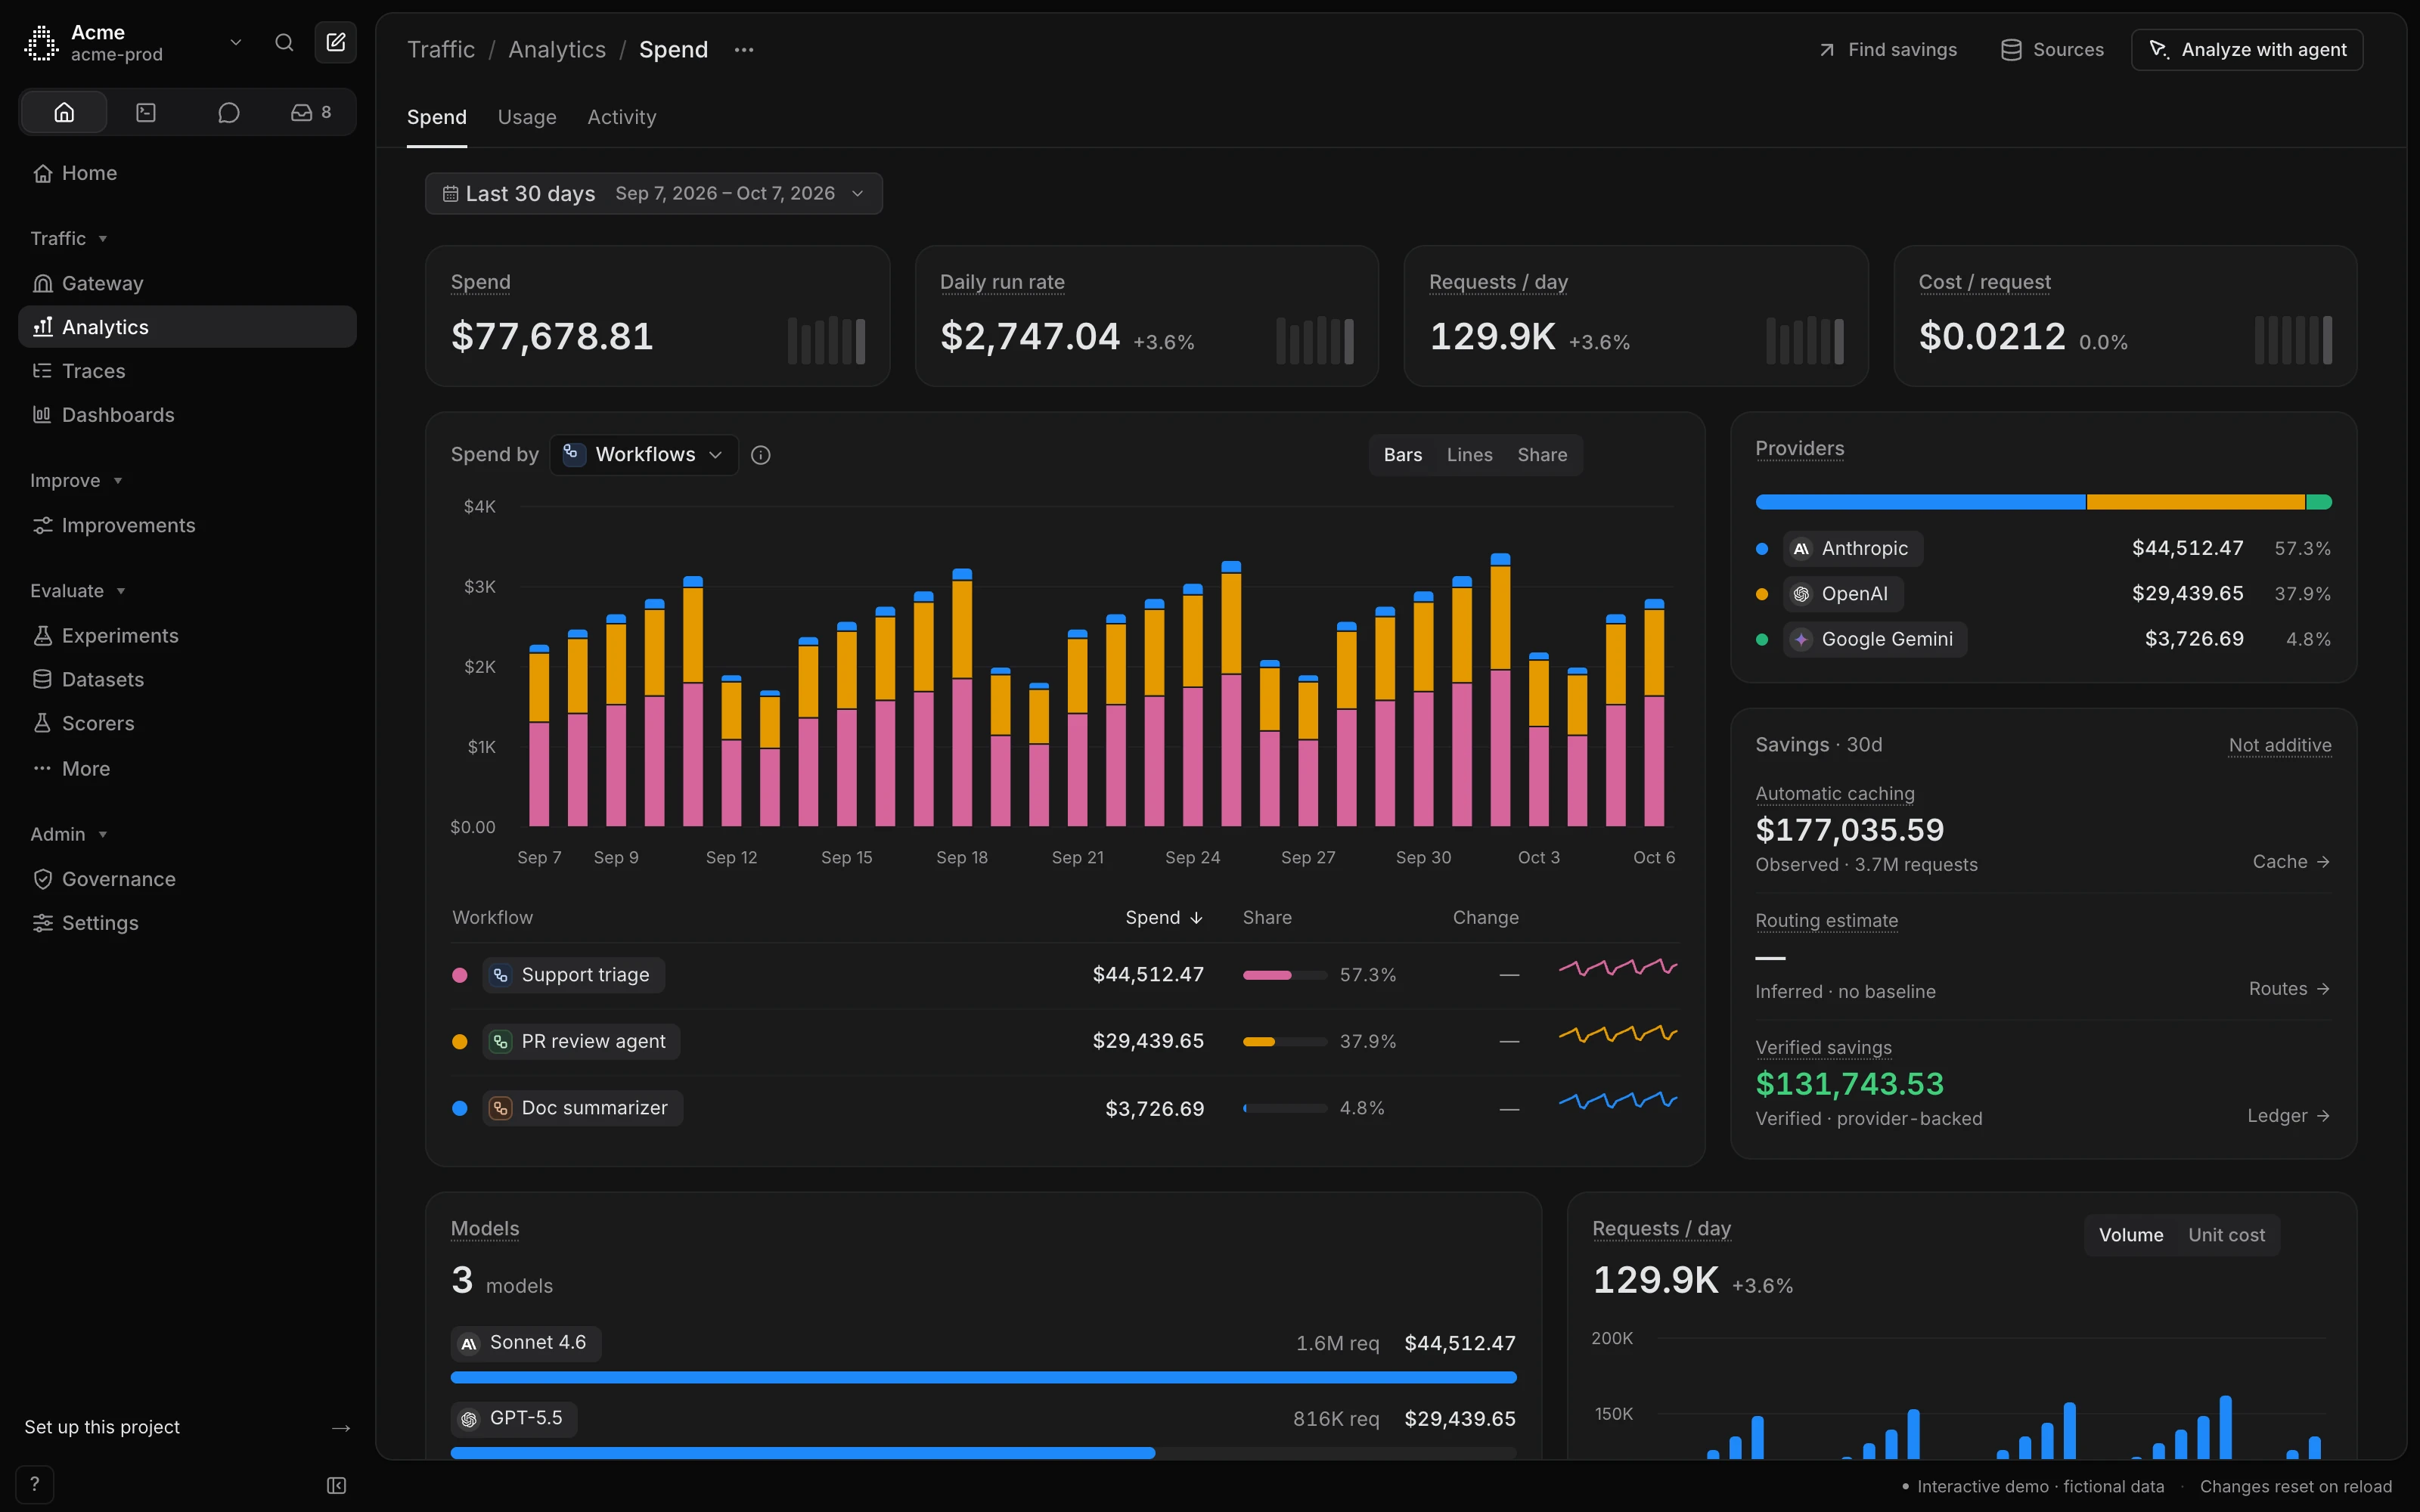Click the three-dot menu next to Spend breadcrumb
Image resolution: width=2420 pixels, height=1512 pixels.
pos(744,50)
